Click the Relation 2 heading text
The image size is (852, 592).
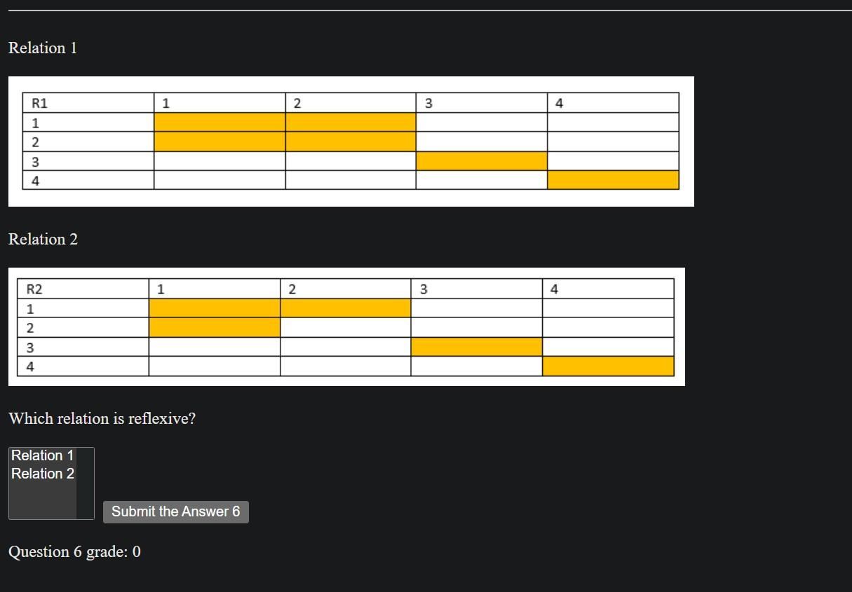43,240
